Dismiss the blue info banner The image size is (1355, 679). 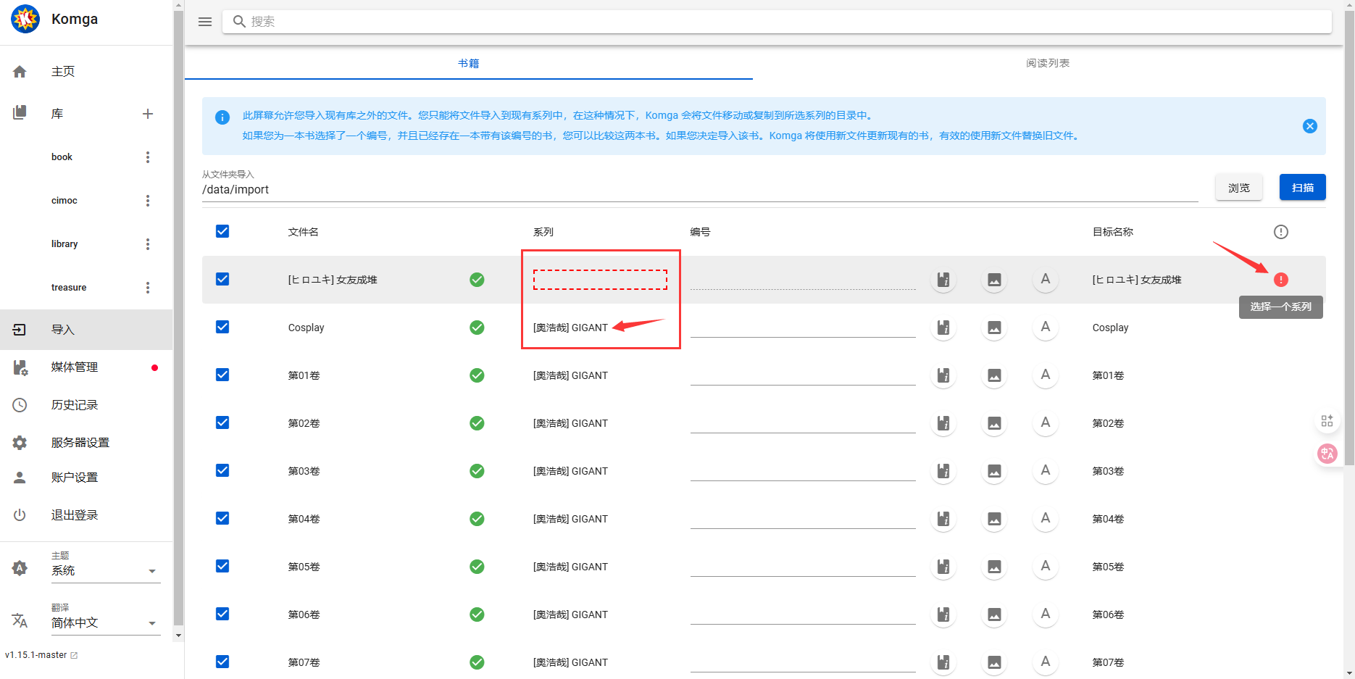tap(1309, 126)
